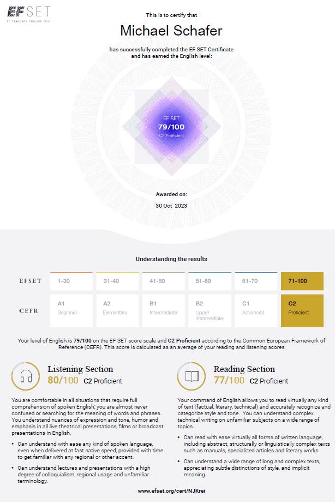Select the 71-100 EFSET score box
Viewport: 335px width, 502px height.
click(x=302, y=281)
